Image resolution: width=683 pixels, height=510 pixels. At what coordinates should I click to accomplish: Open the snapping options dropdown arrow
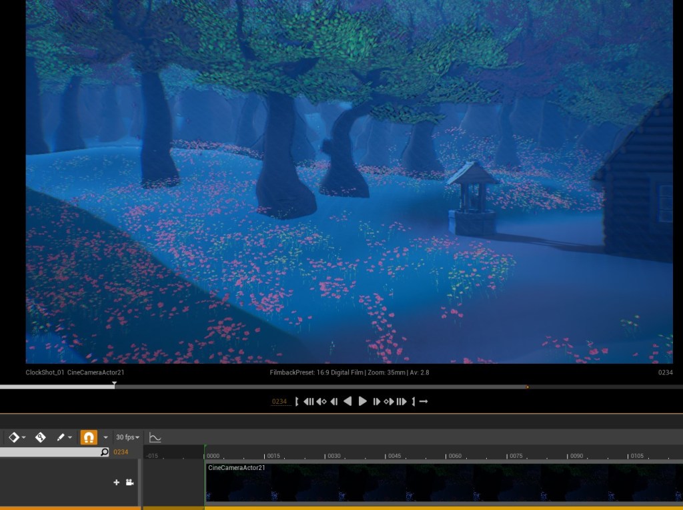click(x=105, y=437)
